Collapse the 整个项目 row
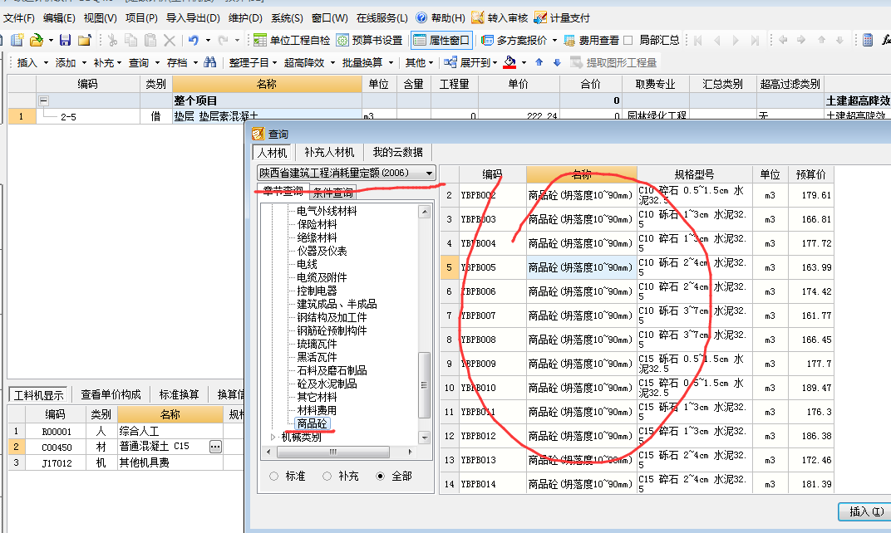This screenshot has height=533, width=891. (44, 101)
